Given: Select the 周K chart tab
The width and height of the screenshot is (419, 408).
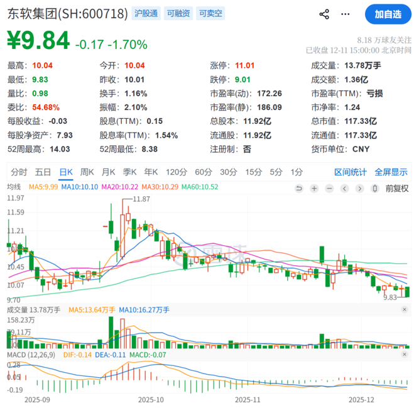Looking at the screenshot, I should 87,172.
